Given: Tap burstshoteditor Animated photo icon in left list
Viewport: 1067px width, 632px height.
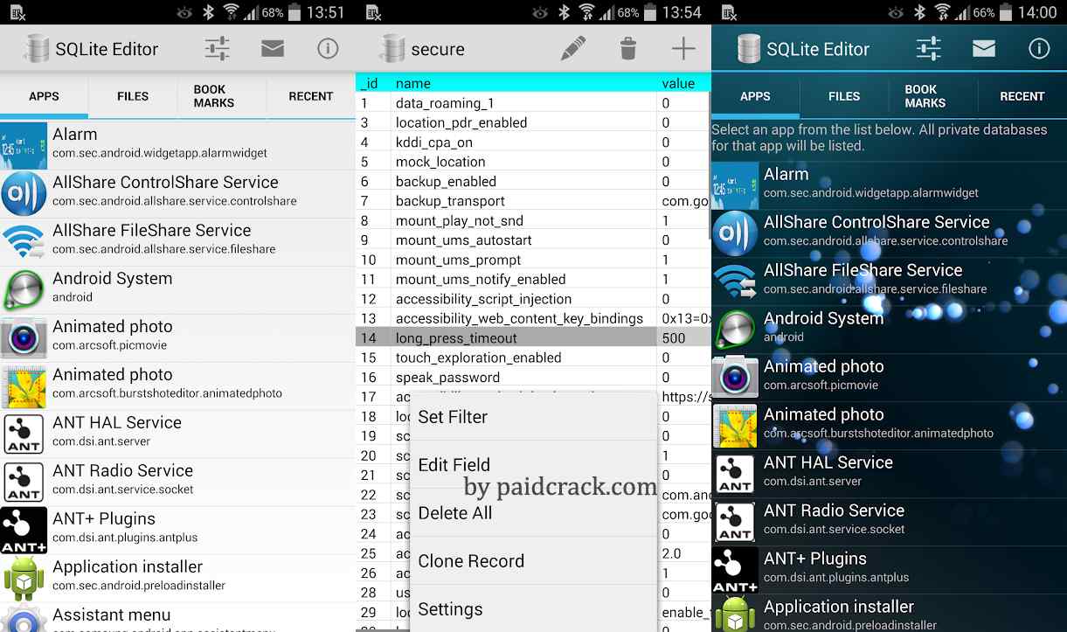Looking at the screenshot, I should (24, 385).
